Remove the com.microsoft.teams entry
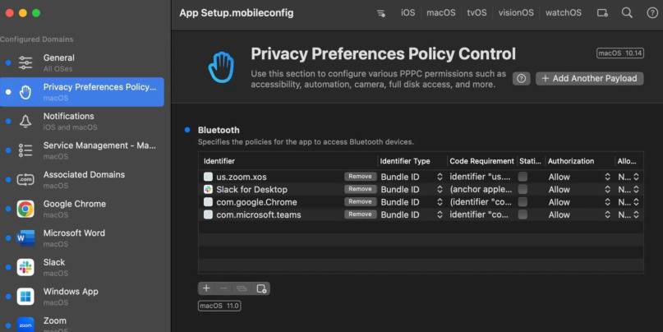The width and height of the screenshot is (663, 332). 360,214
